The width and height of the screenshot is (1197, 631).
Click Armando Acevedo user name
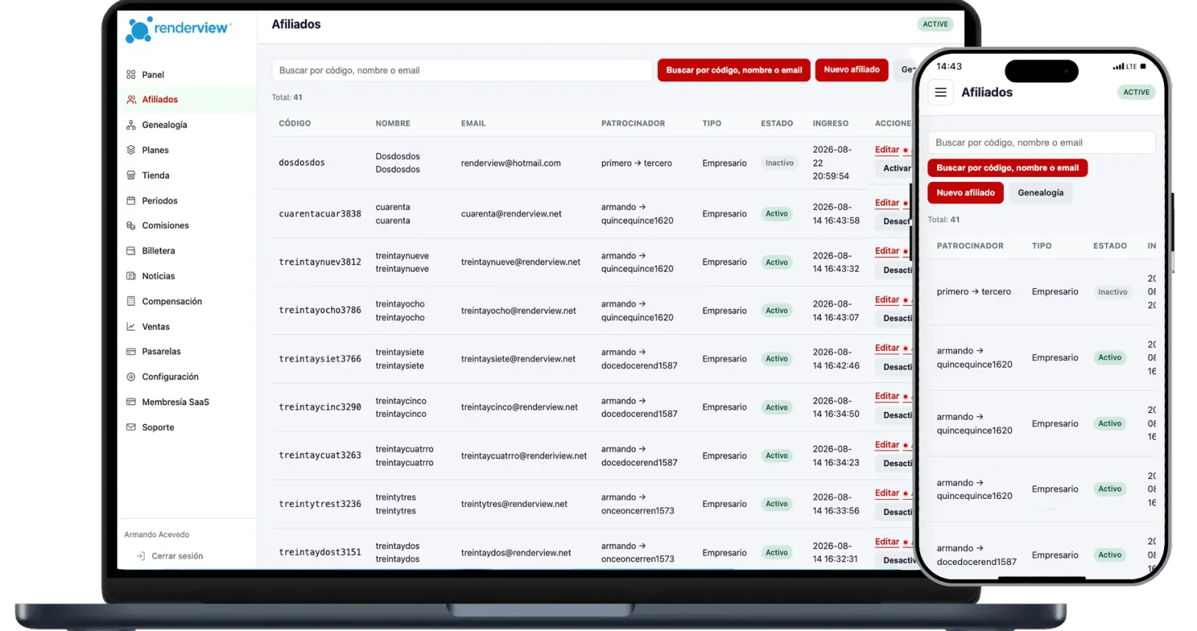click(156, 535)
